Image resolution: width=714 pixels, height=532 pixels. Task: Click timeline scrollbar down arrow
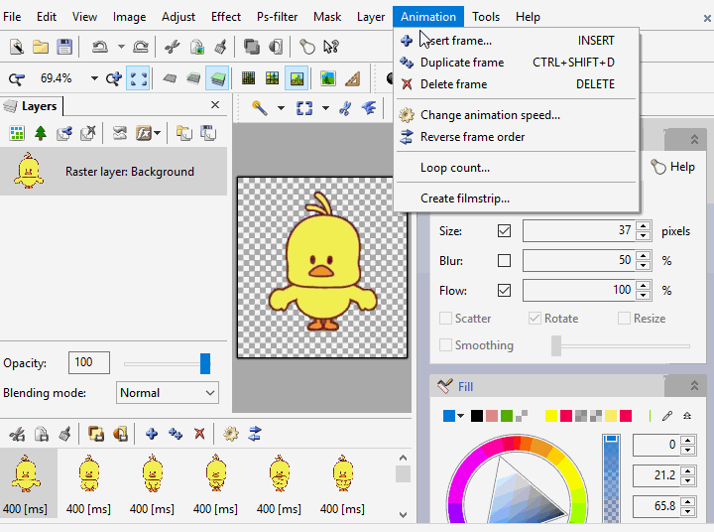[403, 515]
